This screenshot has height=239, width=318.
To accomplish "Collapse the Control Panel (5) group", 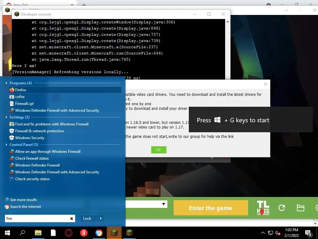I will 7,144.
